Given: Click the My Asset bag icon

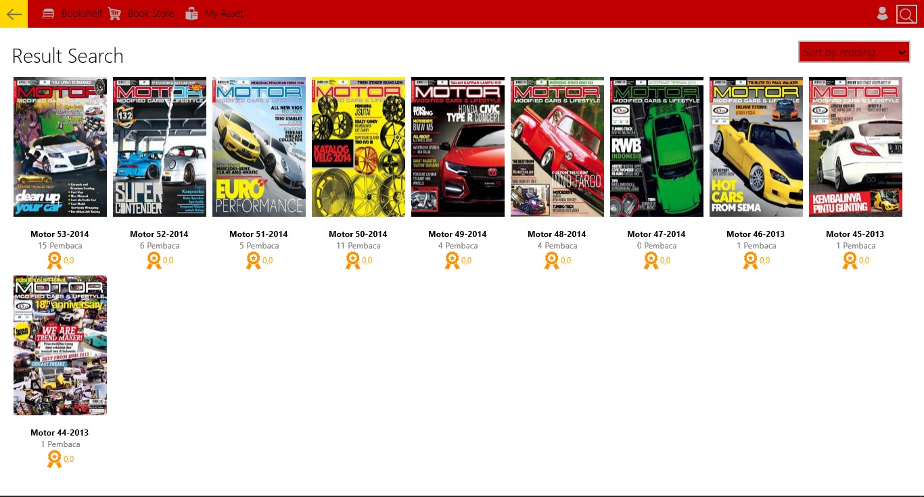Looking at the screenshot, I should (192, 14).
